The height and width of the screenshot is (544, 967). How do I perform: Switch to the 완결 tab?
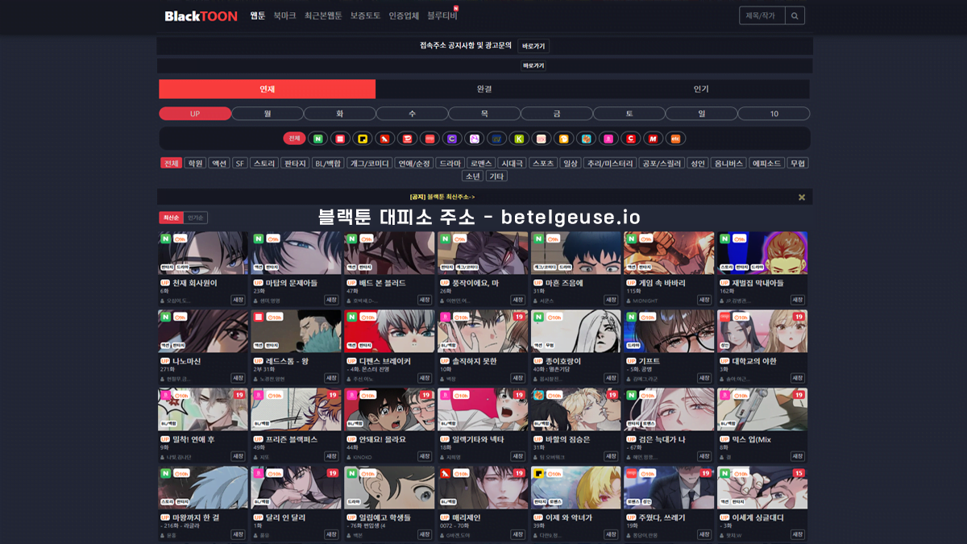[484, 89]
